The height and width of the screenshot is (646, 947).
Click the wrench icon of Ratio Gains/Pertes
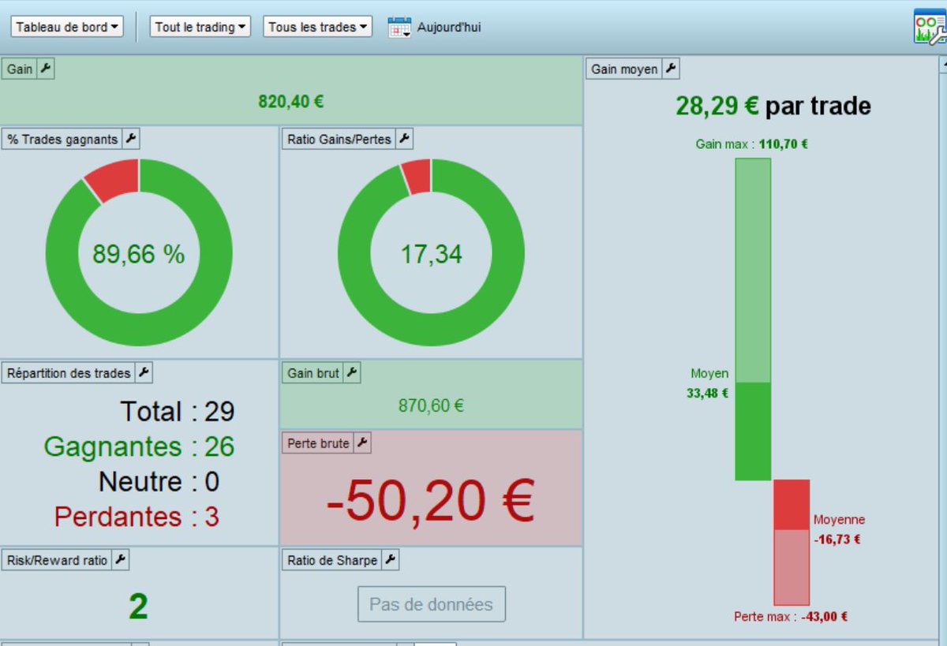click(404, 140)
